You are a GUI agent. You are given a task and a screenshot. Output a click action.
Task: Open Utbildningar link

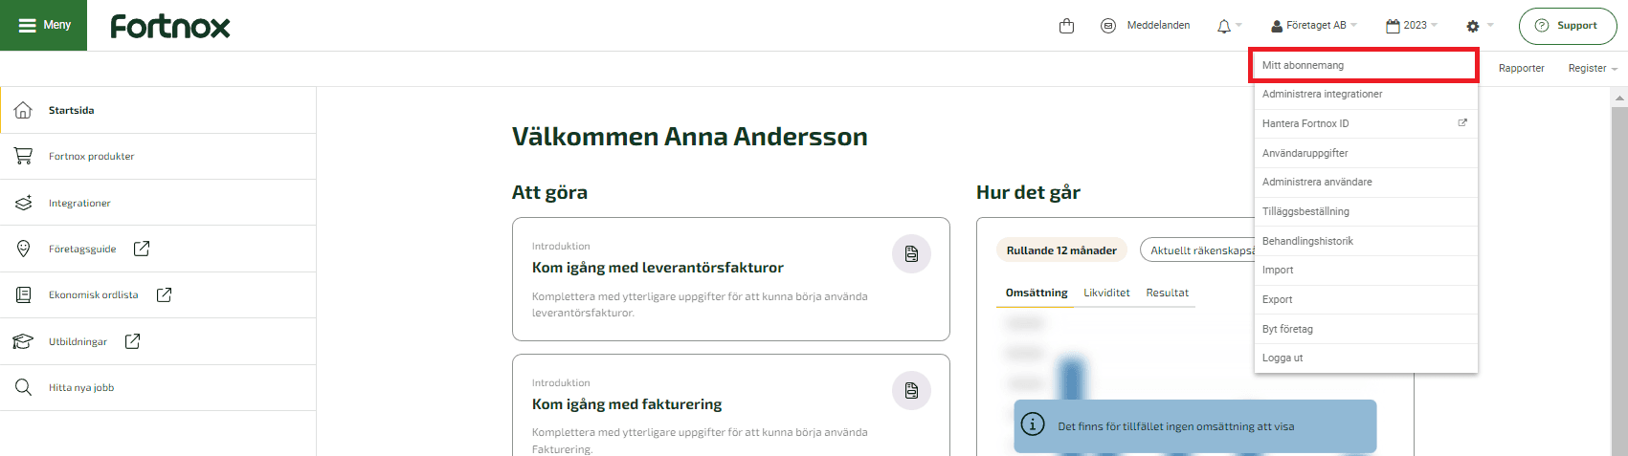click(x=78, y=341)
